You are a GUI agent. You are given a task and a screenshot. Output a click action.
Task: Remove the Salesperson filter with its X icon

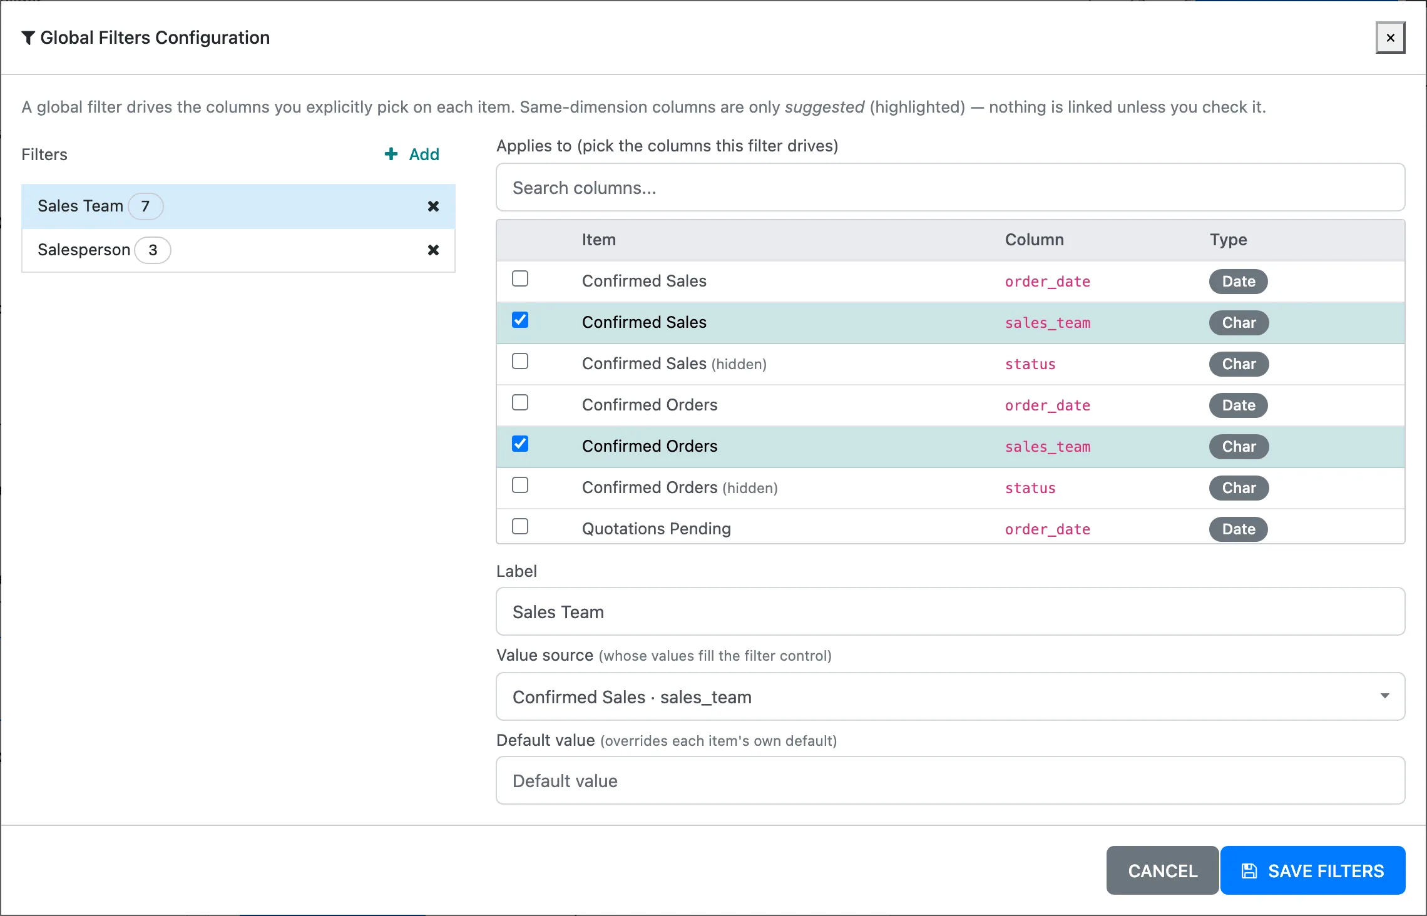[433, 250]
